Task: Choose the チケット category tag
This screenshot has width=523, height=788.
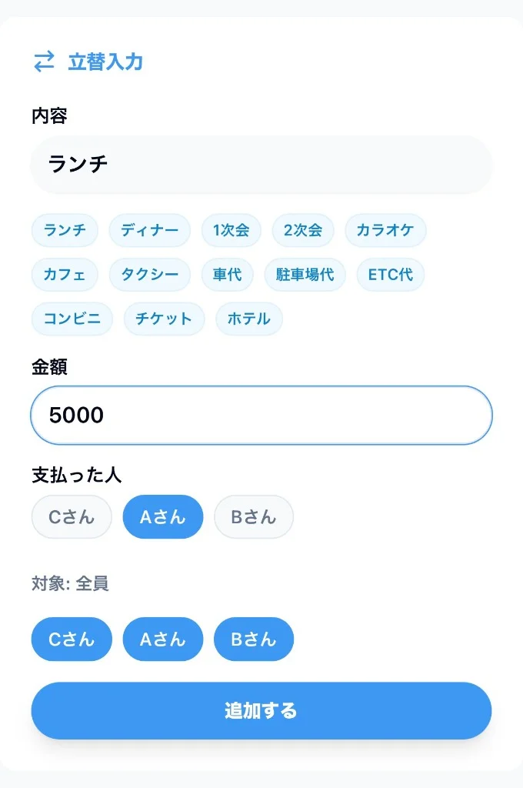Action: 164,319
